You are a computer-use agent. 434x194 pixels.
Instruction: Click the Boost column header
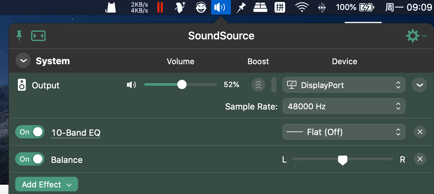click(x=258, y=61)
